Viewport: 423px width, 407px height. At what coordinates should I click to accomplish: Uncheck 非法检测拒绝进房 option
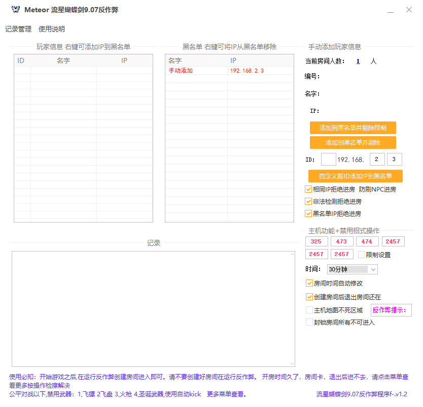click(x=308, y=201)
